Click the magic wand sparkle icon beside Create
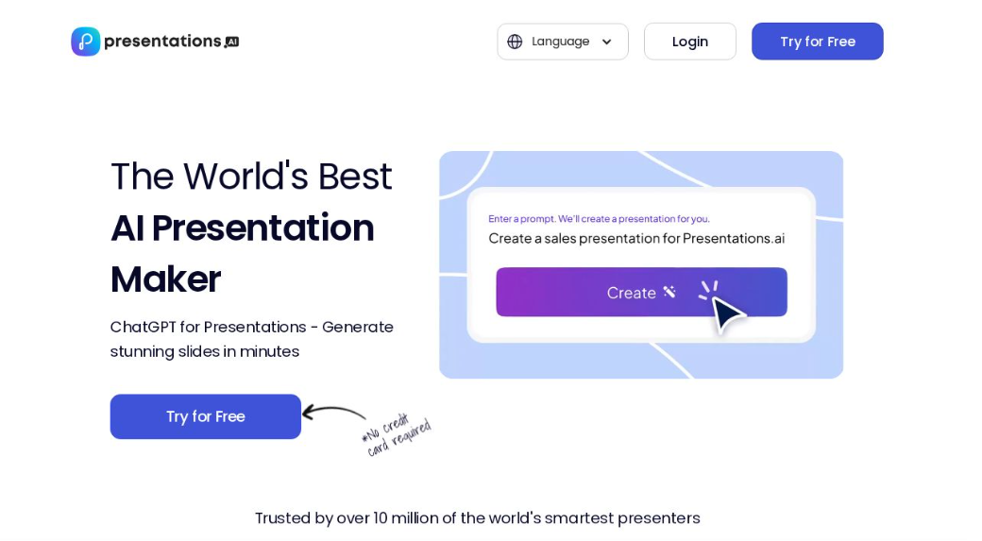Viewport: 982px width, 541px height. [x=669, y=292]
